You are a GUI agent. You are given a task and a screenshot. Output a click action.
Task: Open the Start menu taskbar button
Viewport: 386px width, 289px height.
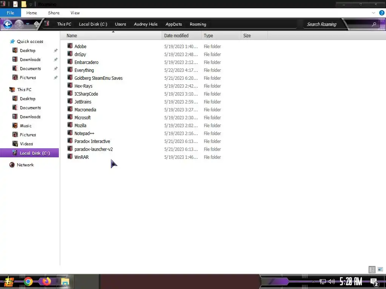point(9,281)
